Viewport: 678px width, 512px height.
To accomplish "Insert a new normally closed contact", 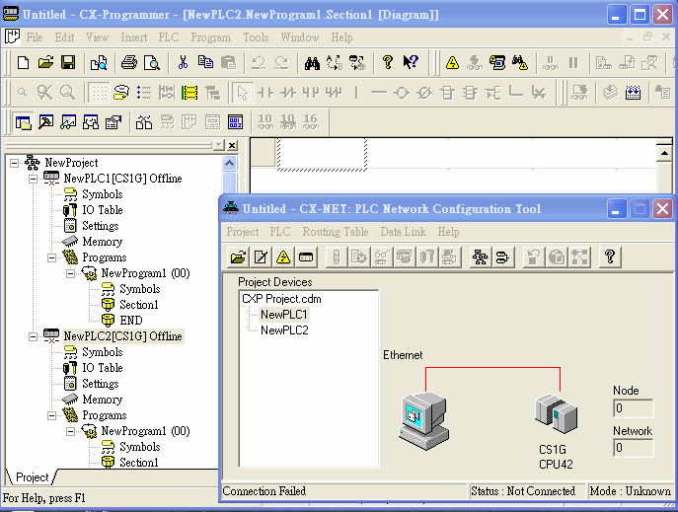I will click(288, 93).
